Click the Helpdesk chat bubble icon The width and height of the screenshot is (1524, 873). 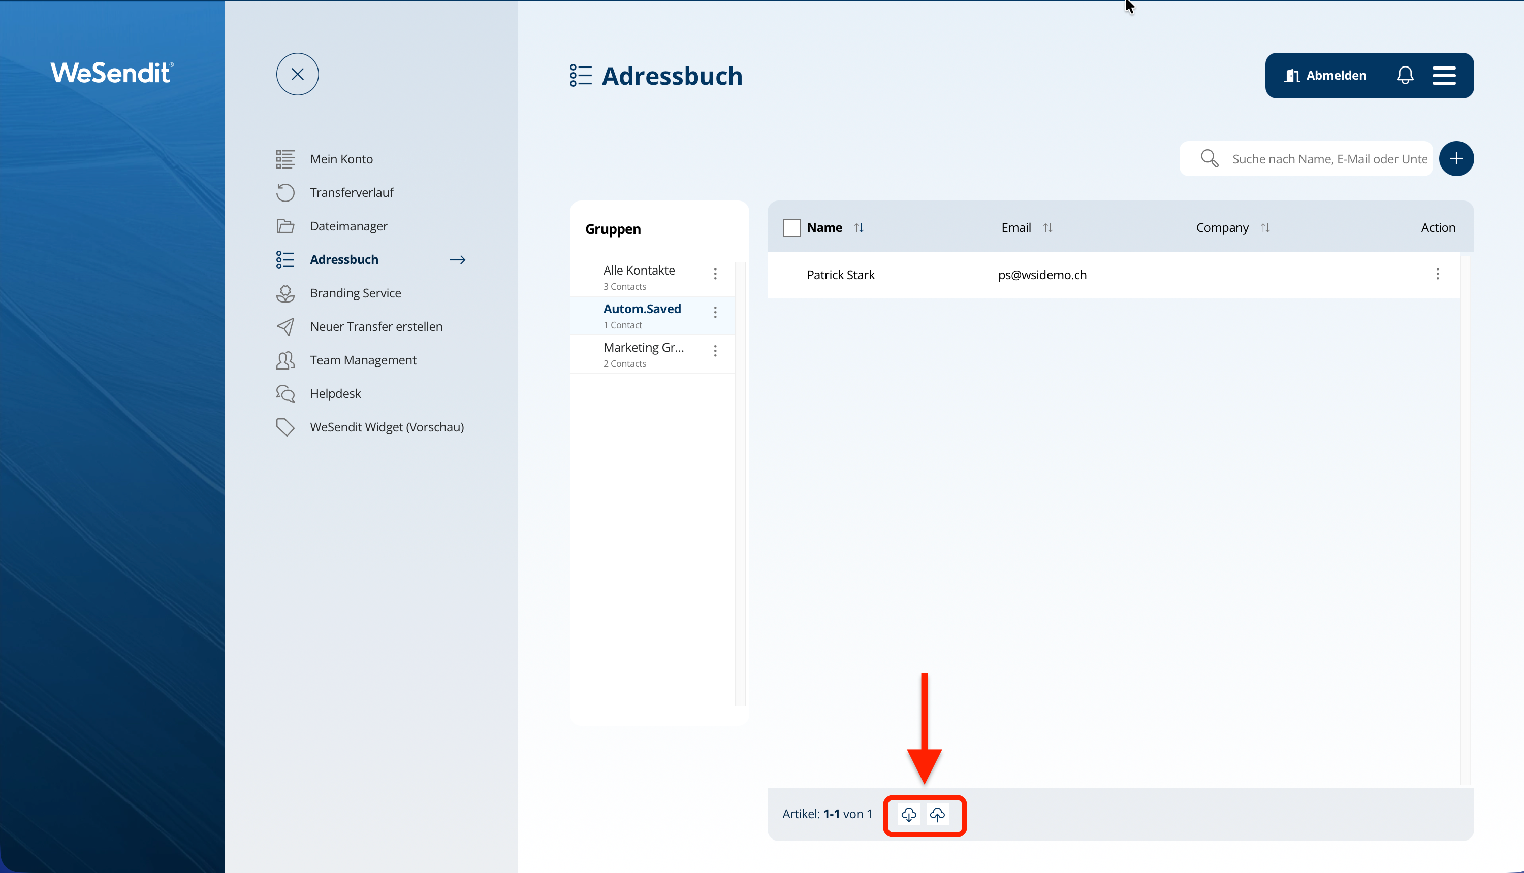tap(285, 394)
